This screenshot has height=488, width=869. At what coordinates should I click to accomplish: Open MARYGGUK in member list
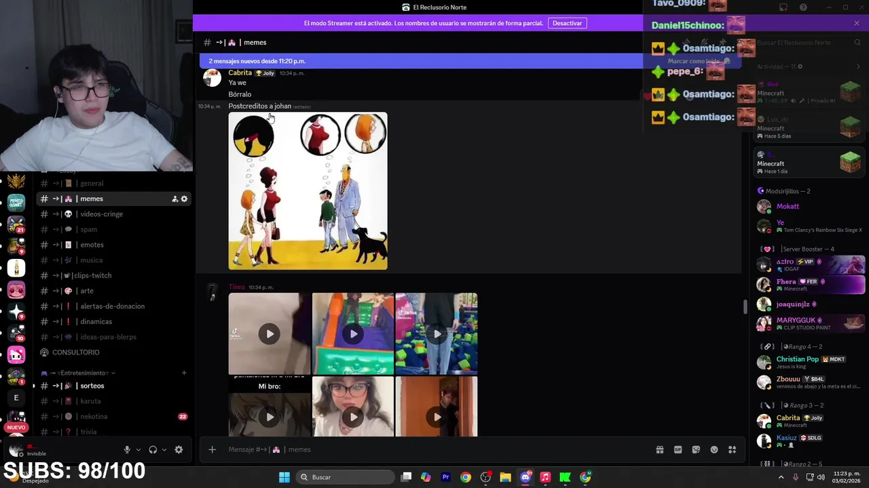pos(810,323)
